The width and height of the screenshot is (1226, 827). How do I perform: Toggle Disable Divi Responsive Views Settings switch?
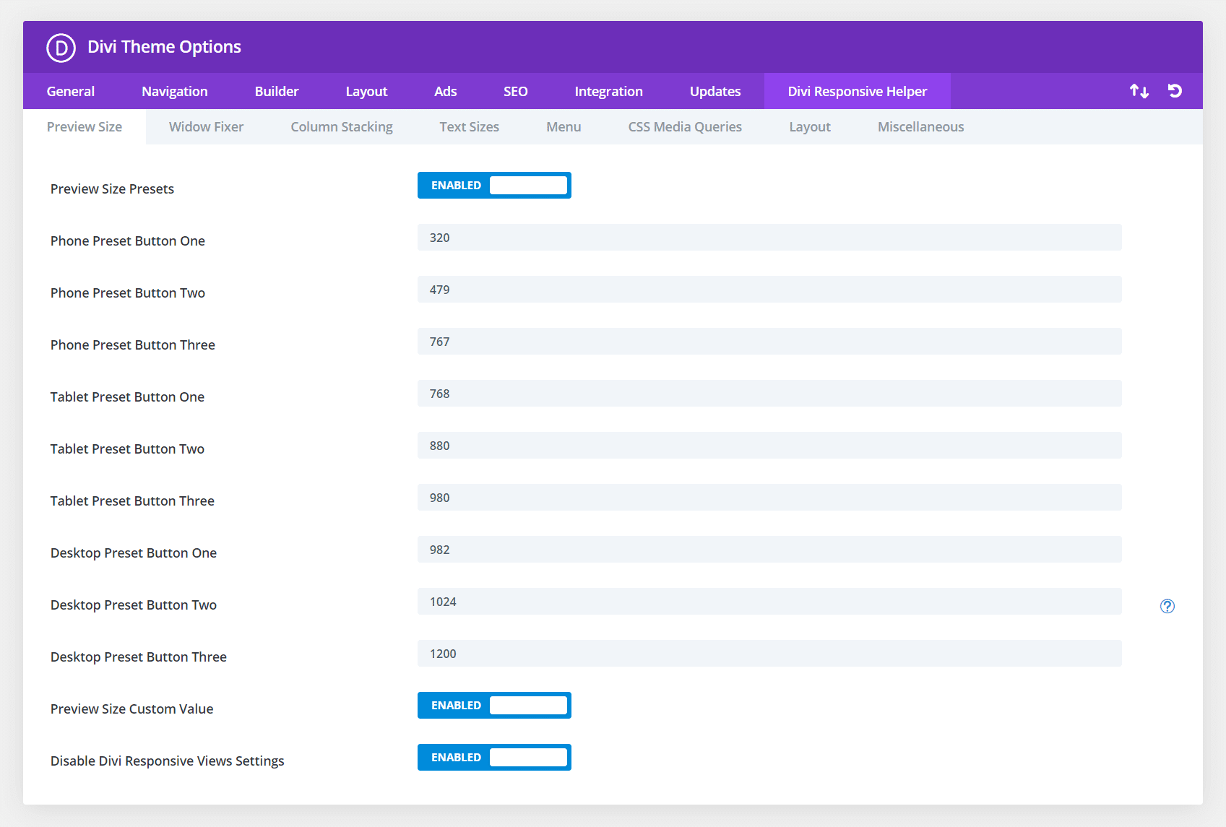[x=494, y=758]
